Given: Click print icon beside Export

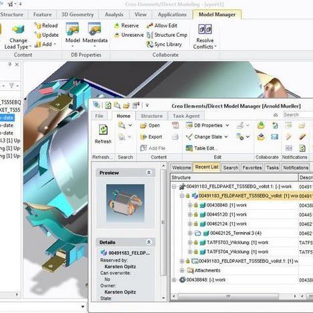Looking at the screenshot, I should pos(175,137).
